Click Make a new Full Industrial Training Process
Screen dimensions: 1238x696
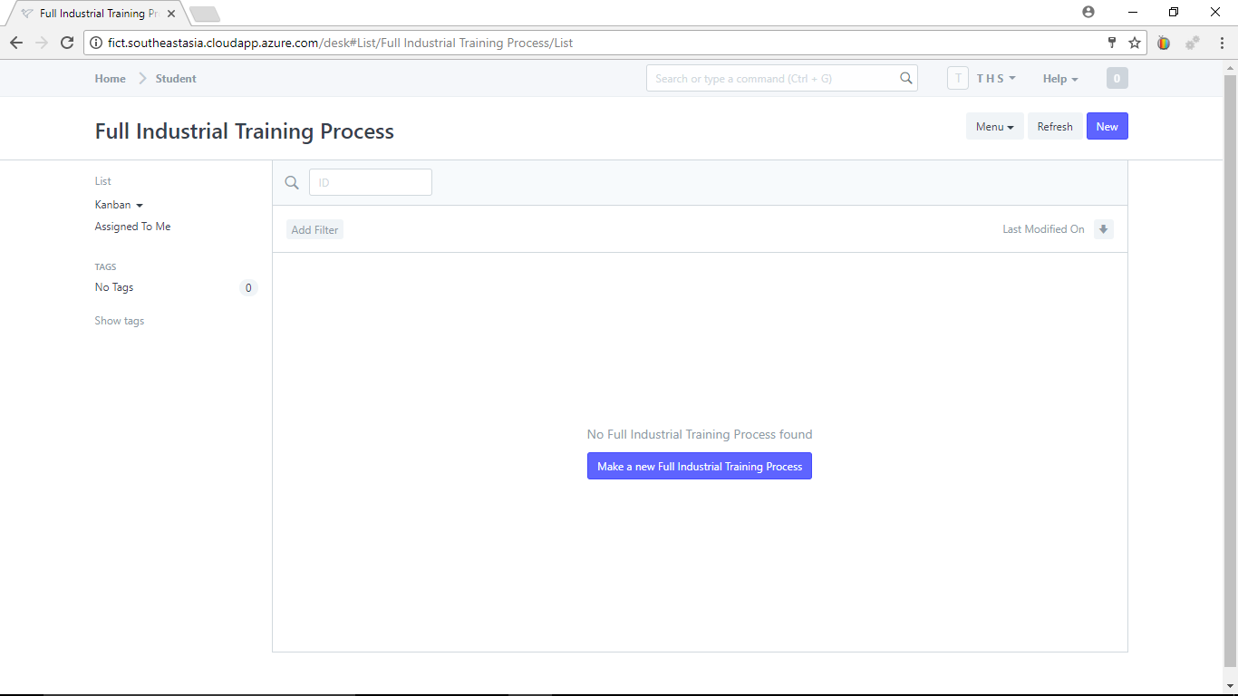(x=700, y=467)
